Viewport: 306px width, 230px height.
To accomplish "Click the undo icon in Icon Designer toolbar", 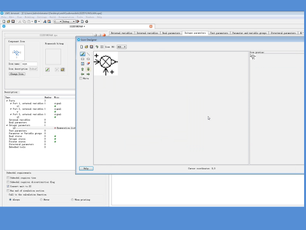I will pyautogui.click(x=97, y=47).
